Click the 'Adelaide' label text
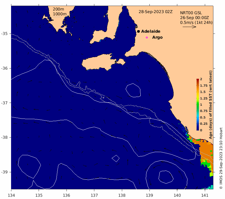This screenshot has width=225, height=199. [151, 31]
